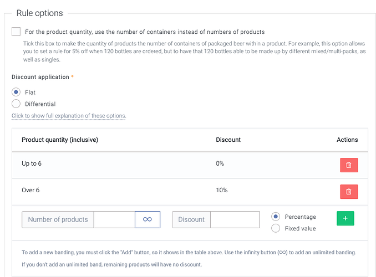This screenshot has height=277, width=376.
Task: Tick the use number of containers checkbox
Action: tap(16, 32)
